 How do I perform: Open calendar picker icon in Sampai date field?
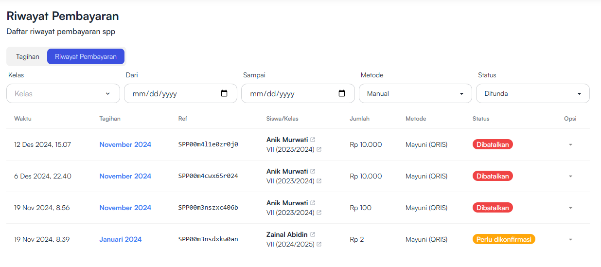tap(342, 93)
